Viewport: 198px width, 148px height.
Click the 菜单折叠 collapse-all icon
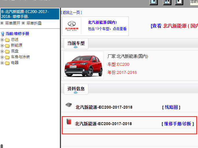click(x=23, y=23)
